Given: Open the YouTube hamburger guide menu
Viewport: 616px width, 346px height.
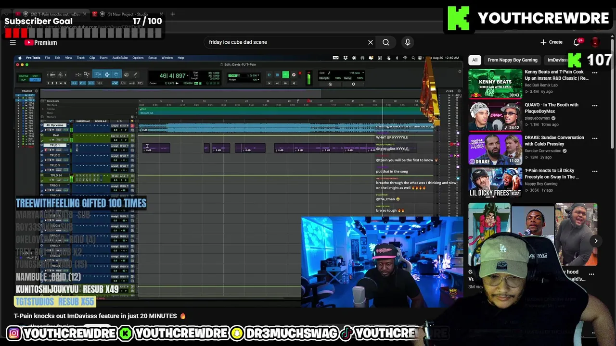Looking at the screenshot, I should (13, 42).
